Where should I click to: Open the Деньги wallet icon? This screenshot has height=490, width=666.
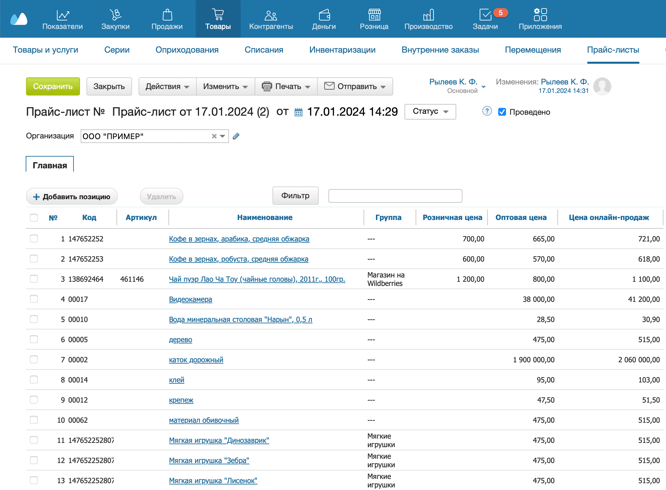[x=324, y=15]
